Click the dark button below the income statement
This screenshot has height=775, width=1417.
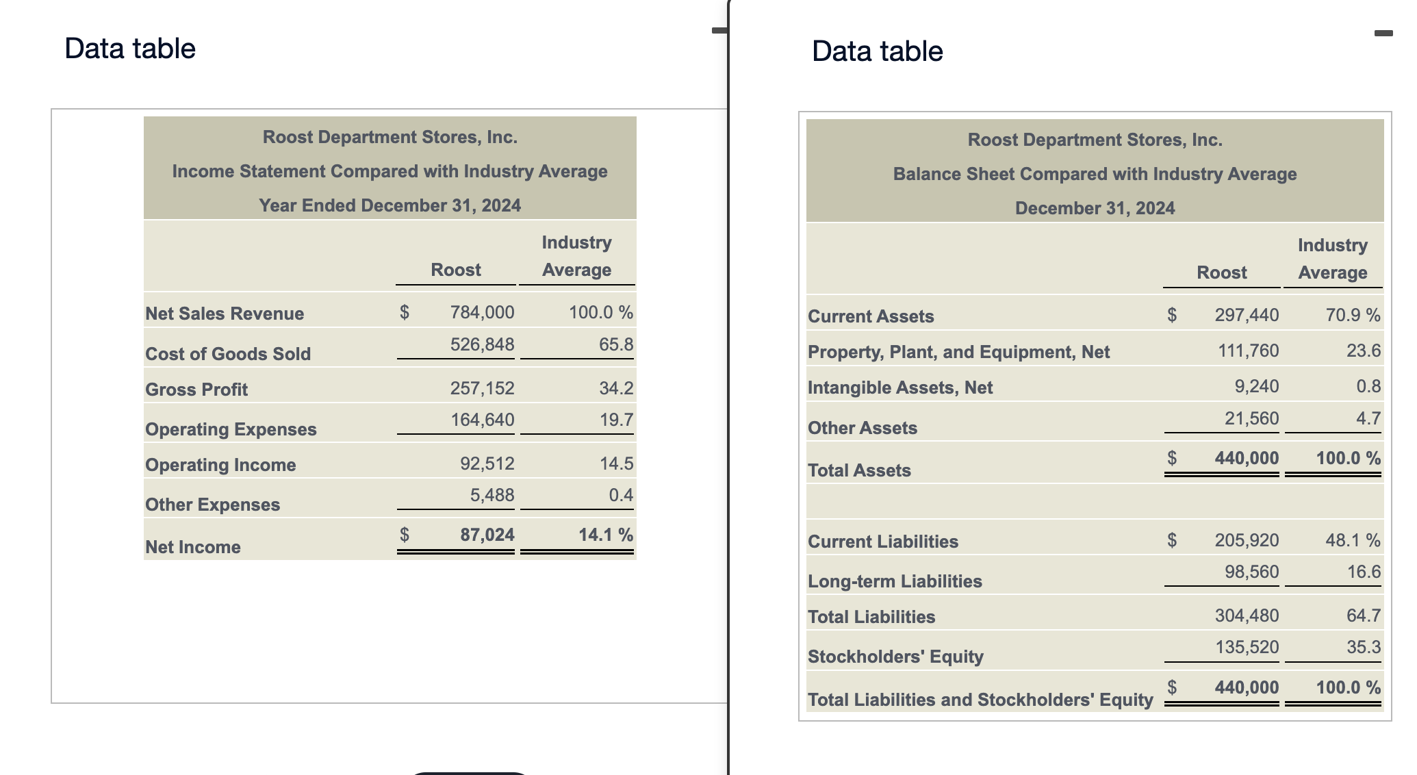[x=470, y=772]
